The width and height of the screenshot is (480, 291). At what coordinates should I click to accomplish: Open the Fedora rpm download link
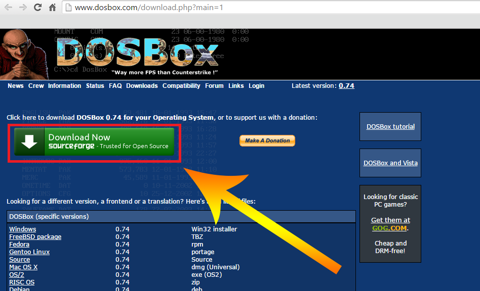point(19,245)
